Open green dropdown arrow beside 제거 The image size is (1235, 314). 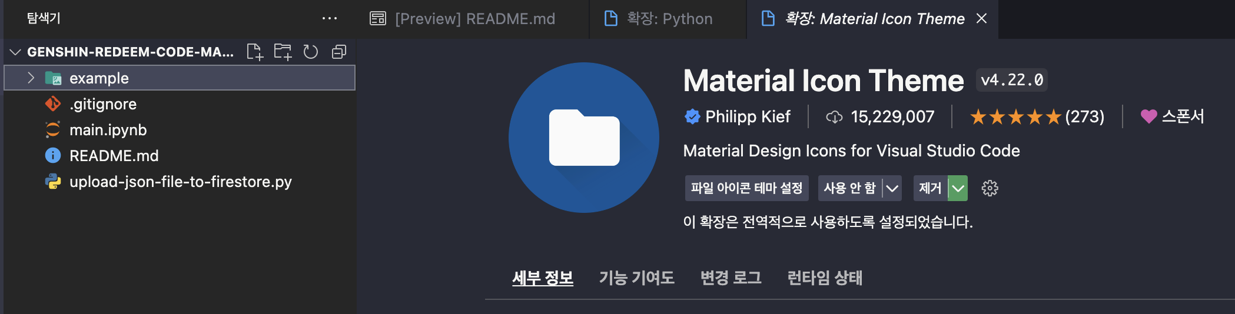[958, 188]
